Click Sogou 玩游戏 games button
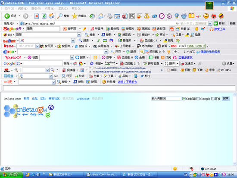Viewport: 237px width, 178px height. [143, 29]
